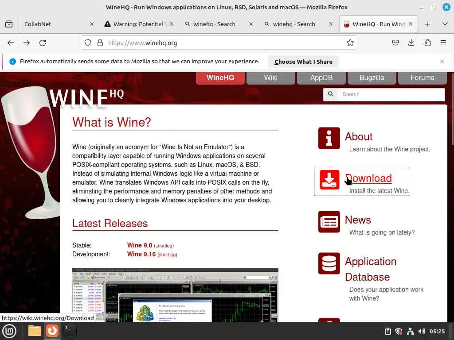Image resolution: width=454 pixels, height=340 pixels.
Task: Expand the list all tabs chevron
Action: click(x=445, y=24)
